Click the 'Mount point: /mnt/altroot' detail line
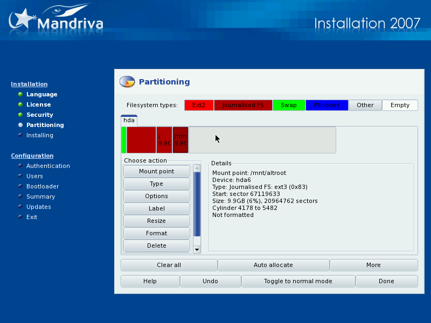This screenshot has height=323, width=431. [x=249, y=173]
